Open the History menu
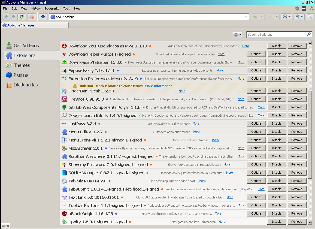Screen dimensions: 315x229 point(36,8)
